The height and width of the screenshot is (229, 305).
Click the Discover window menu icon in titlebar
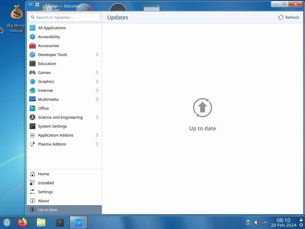coord(30,4)
